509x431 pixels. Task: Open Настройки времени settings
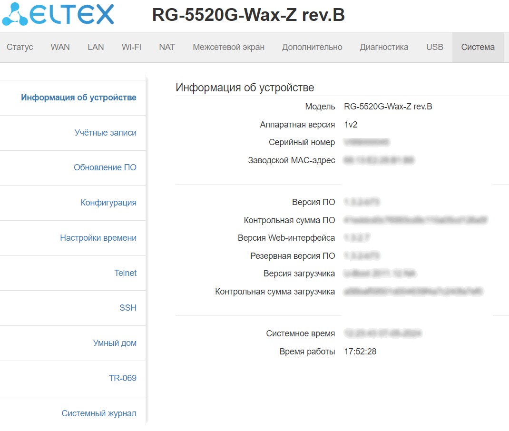click(x=98, y=237)
